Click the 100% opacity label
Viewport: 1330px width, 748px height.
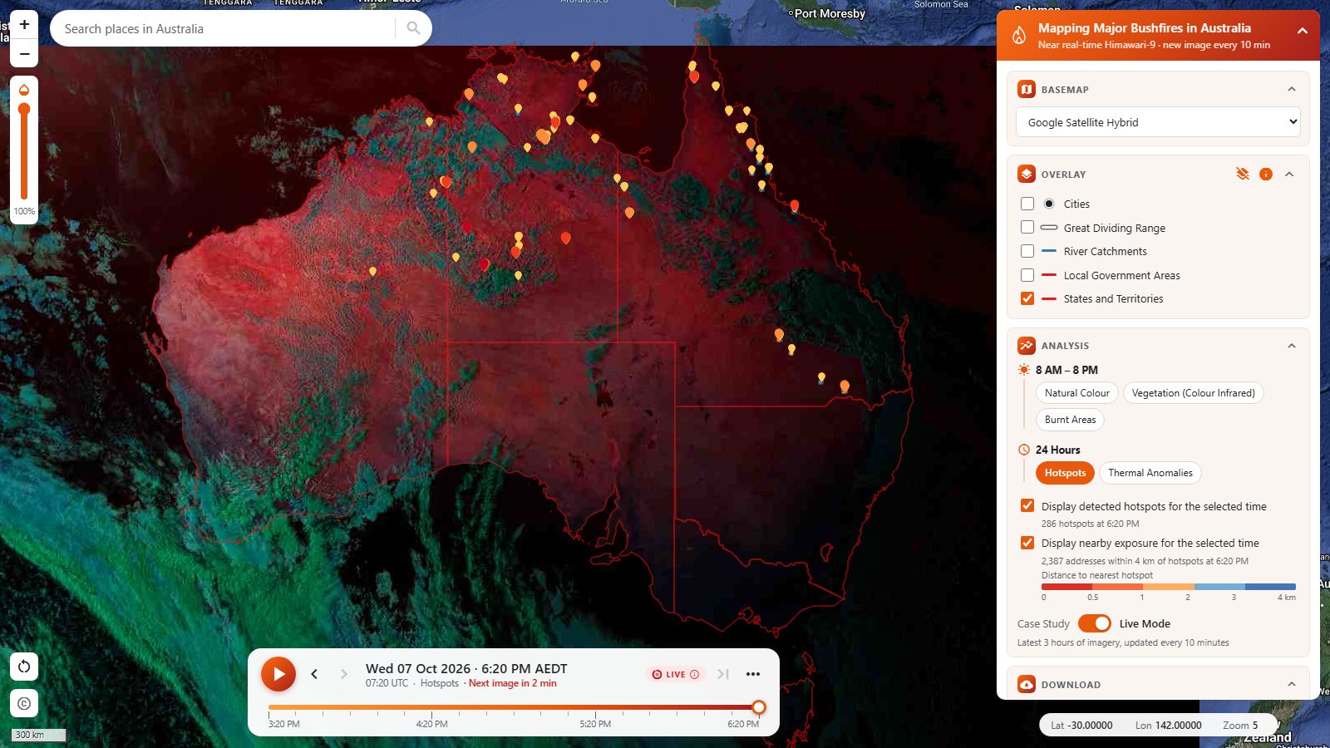24,211
